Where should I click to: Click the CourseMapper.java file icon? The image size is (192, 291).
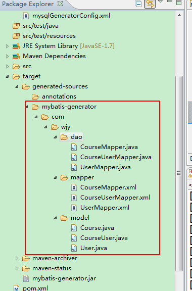74,147
